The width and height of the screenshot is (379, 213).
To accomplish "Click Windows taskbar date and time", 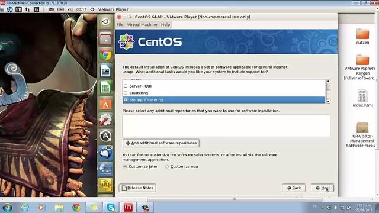I will 364,208.
